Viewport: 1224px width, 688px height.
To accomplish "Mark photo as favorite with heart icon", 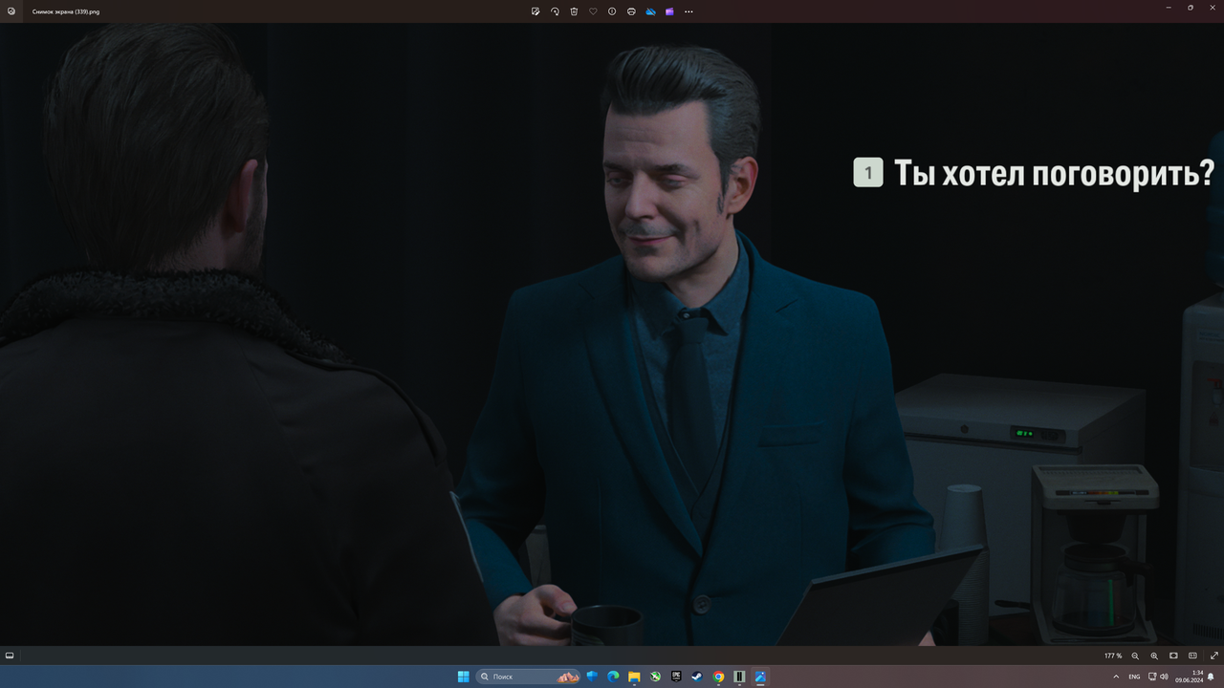I will pyautogui.click(x=593, y=11).
